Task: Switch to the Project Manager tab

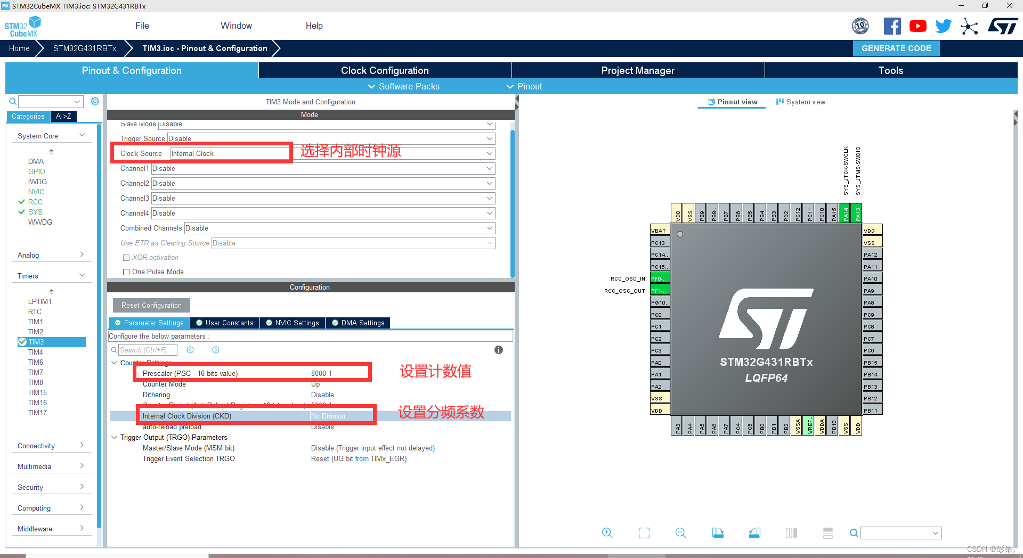Action: pyautogui.click(x=638, y=70)
